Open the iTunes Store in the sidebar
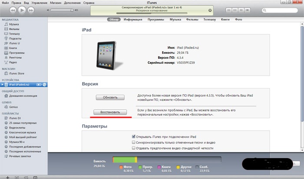The width and height of the screenshot is (304, 179). [18, 74]
